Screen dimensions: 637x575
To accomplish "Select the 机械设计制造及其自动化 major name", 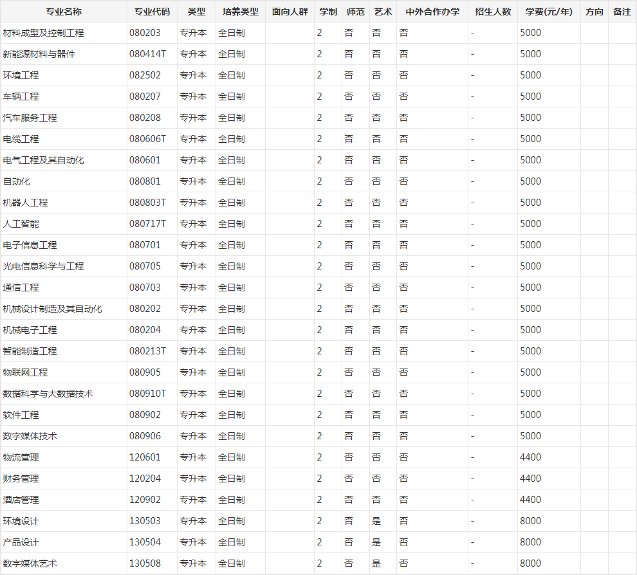I will [x=52, y=309].
